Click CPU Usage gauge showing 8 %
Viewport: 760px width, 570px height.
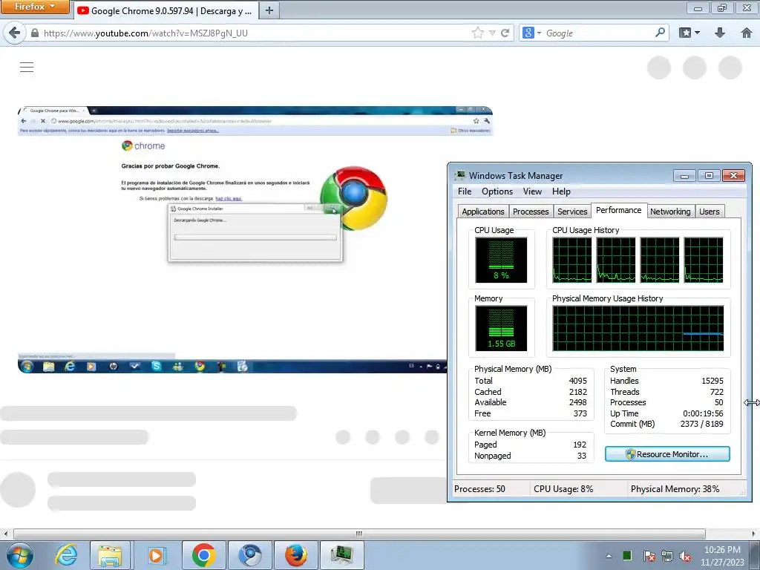(501, 260)
